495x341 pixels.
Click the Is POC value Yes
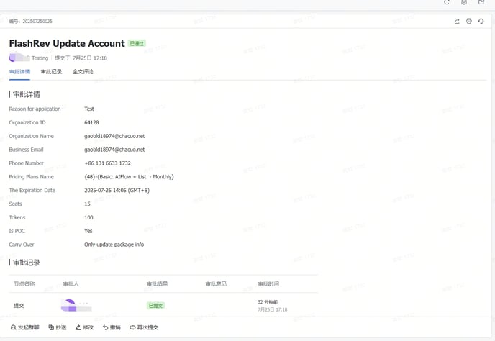pos(88,231)
